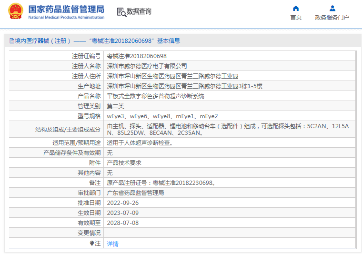This screenshot has height=254, width=362.
Task: Click the house icon above 首页
Action: click(x=296, y=8)
